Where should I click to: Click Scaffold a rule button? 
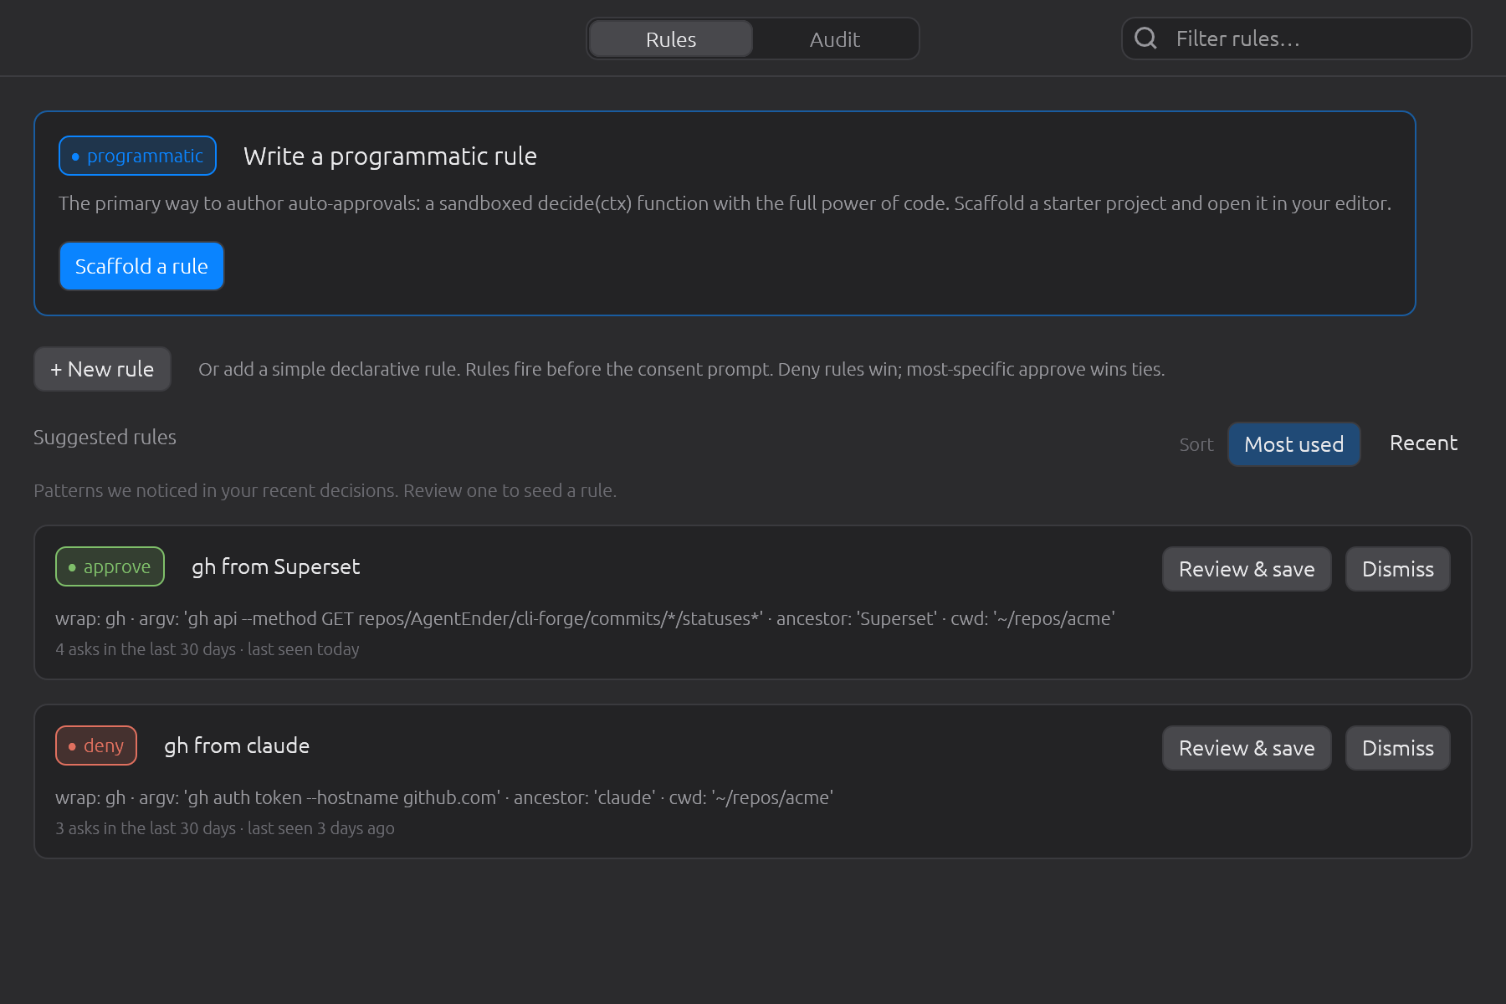tap(141, 266)
